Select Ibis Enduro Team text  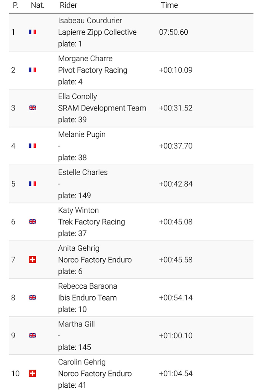pos(87,298)
